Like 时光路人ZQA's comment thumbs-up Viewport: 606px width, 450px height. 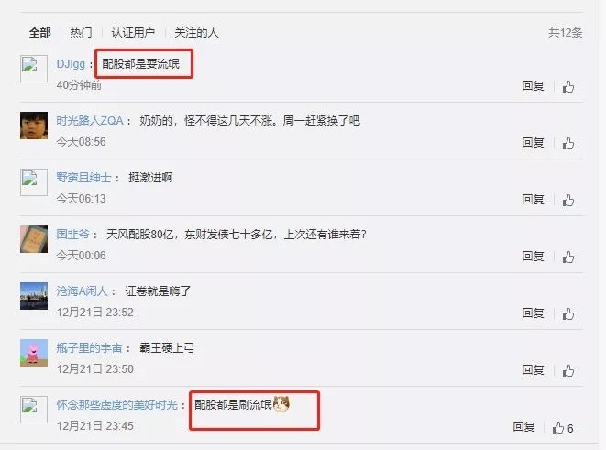coord(568,143)
